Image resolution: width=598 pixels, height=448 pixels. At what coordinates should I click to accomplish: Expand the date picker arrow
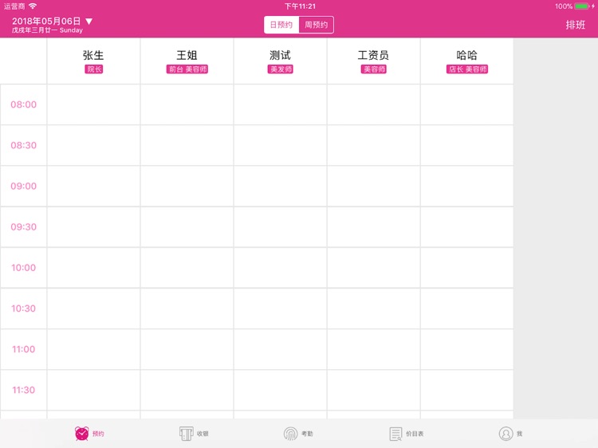click(x=89, y=22)
